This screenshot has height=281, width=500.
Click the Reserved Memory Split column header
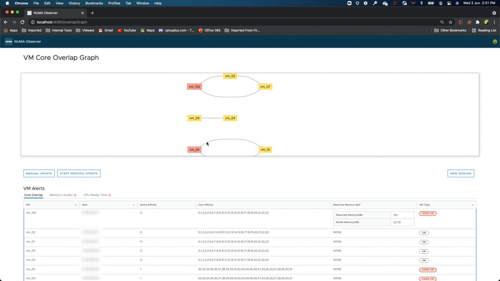click(347, 205)
